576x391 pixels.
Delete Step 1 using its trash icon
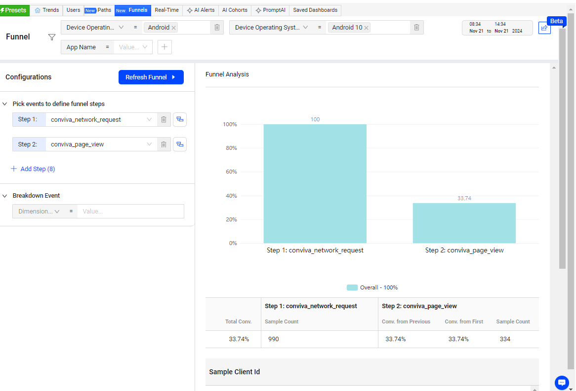pos(164,120)
